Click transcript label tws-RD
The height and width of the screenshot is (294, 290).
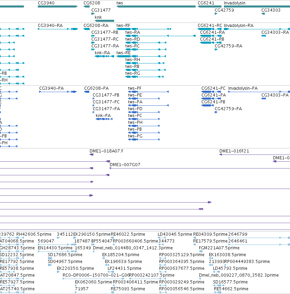click(x=133, y=39)
